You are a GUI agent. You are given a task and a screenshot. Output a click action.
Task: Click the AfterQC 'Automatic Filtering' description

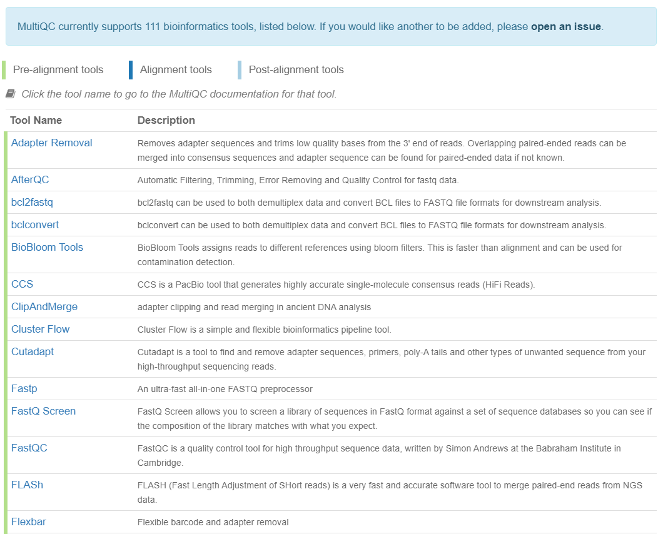tap(298, 180)
